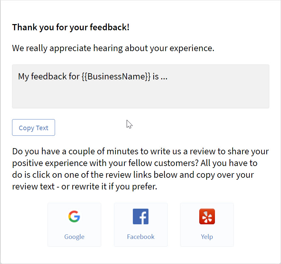
Task: Click the 'We really appreciate hearing' sentence
Action: click(x=113, y=48)
